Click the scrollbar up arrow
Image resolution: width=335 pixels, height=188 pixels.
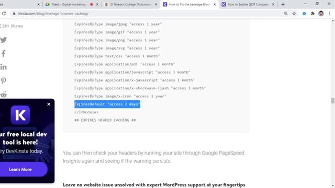(333, 21)
